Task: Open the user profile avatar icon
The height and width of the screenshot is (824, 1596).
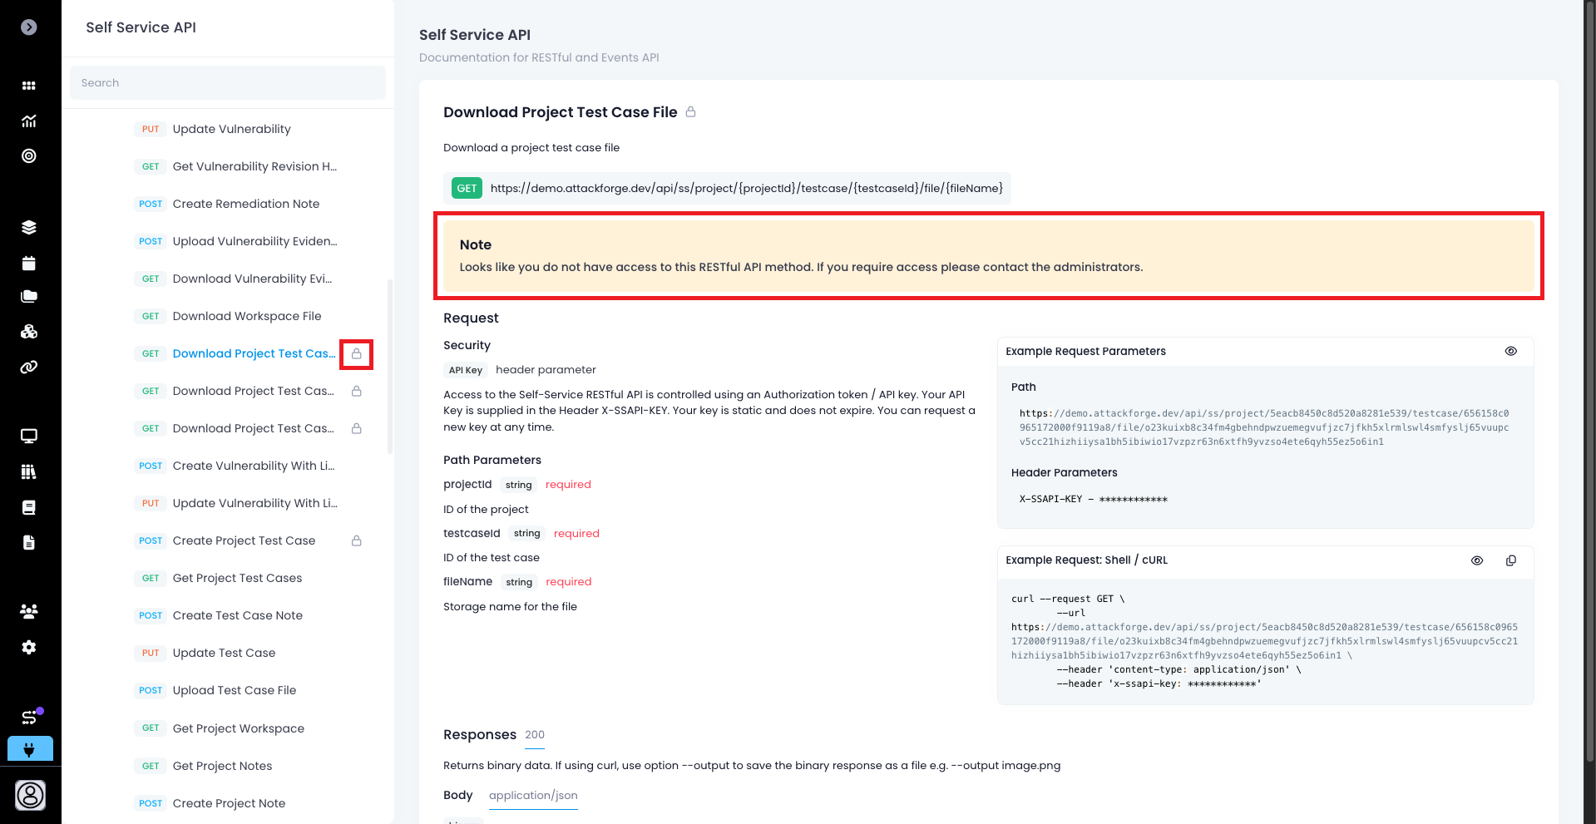Action: click(30, 796)
